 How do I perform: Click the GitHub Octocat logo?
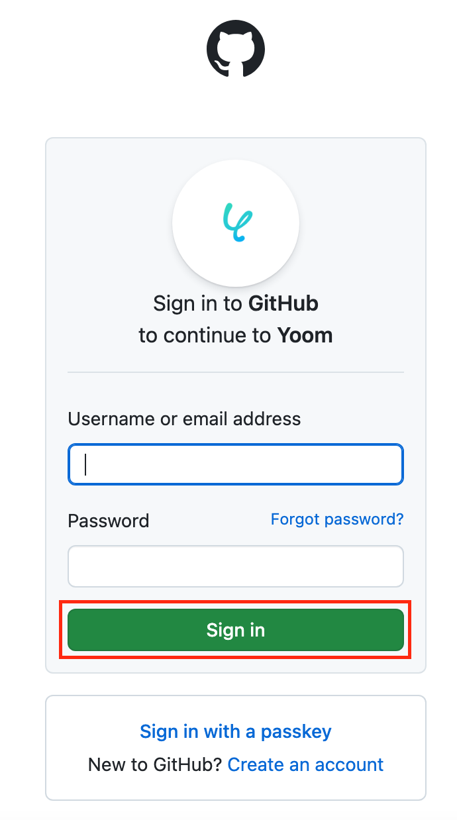click(236, 48)
